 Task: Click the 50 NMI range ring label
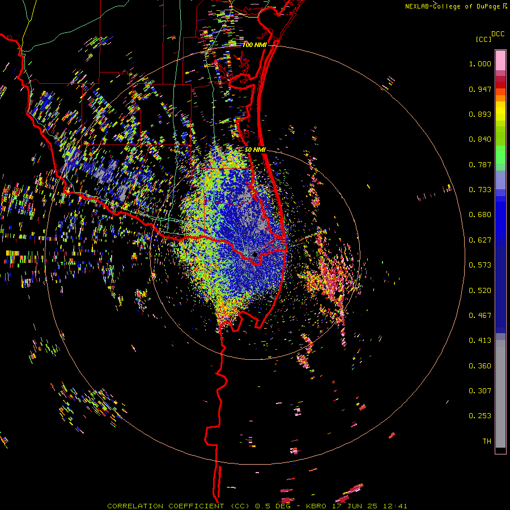coord(256,150)
